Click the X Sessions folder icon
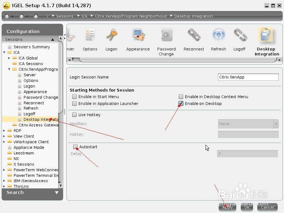The image size is (284, 213). pos(10,164)
